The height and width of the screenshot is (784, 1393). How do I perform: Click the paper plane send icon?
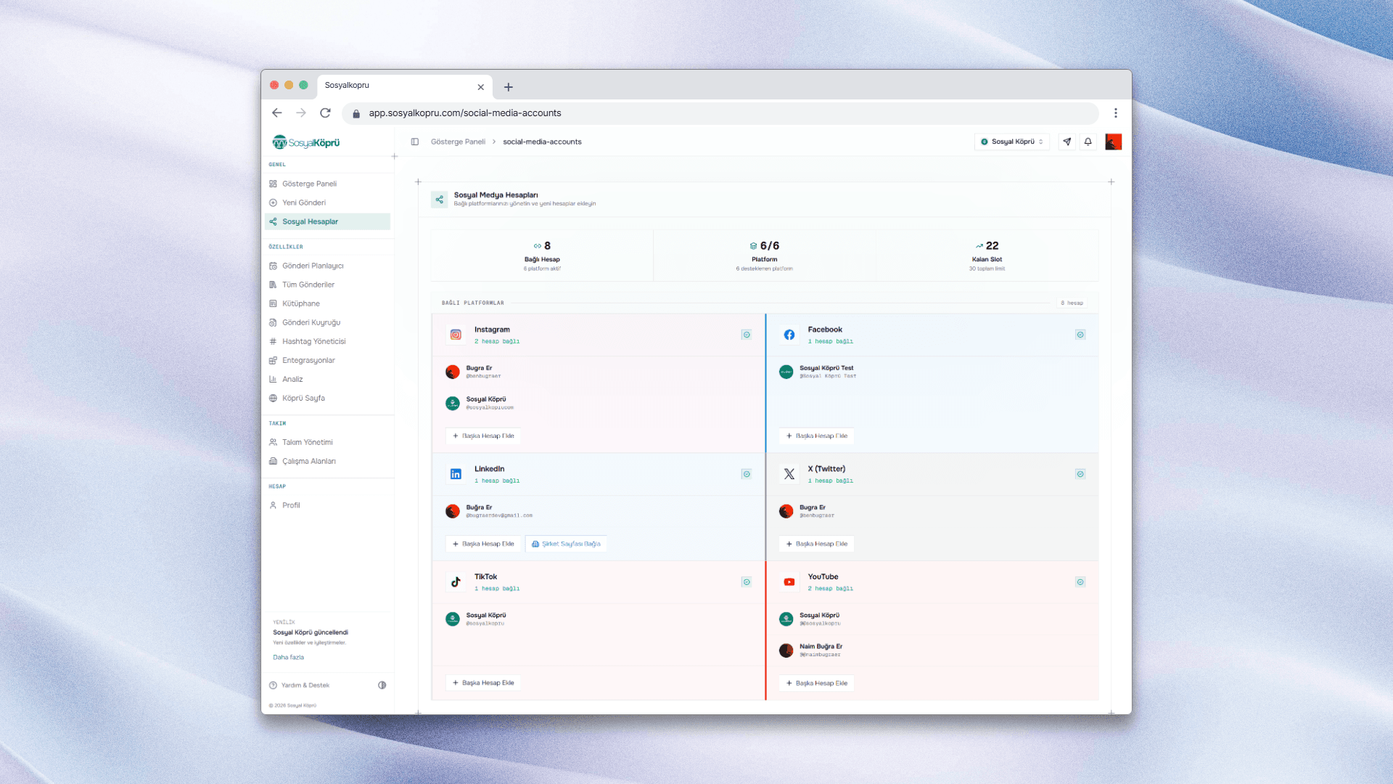tap(1067, 142)
